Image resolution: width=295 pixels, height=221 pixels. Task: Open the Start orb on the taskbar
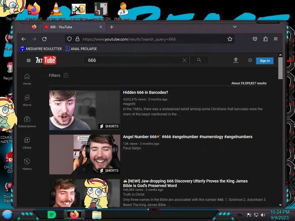pos(7,215)
